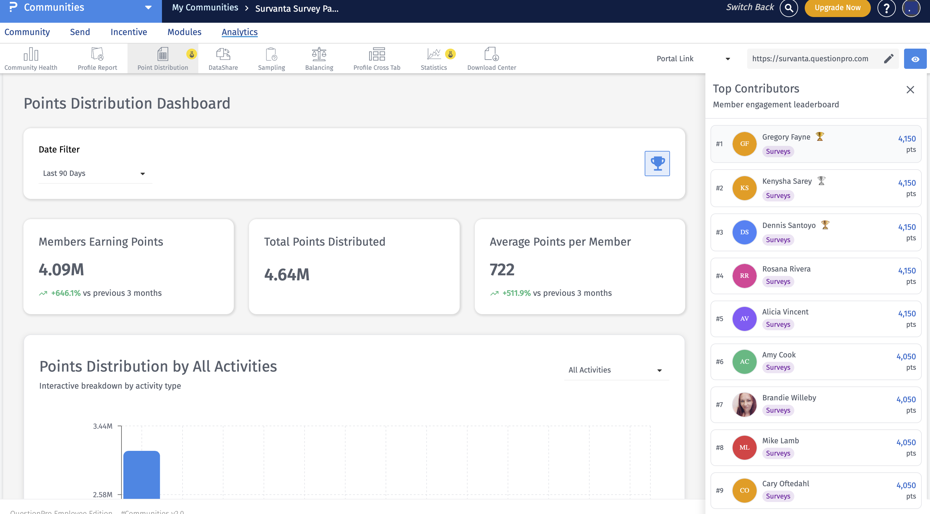The image size is (930, 514).
Task: Expand the Last 90 Days date filter
Action: (x=95, y=173)
